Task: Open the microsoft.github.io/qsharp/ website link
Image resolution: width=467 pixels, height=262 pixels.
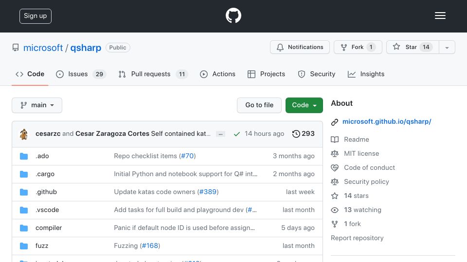Action: point(387,121)
